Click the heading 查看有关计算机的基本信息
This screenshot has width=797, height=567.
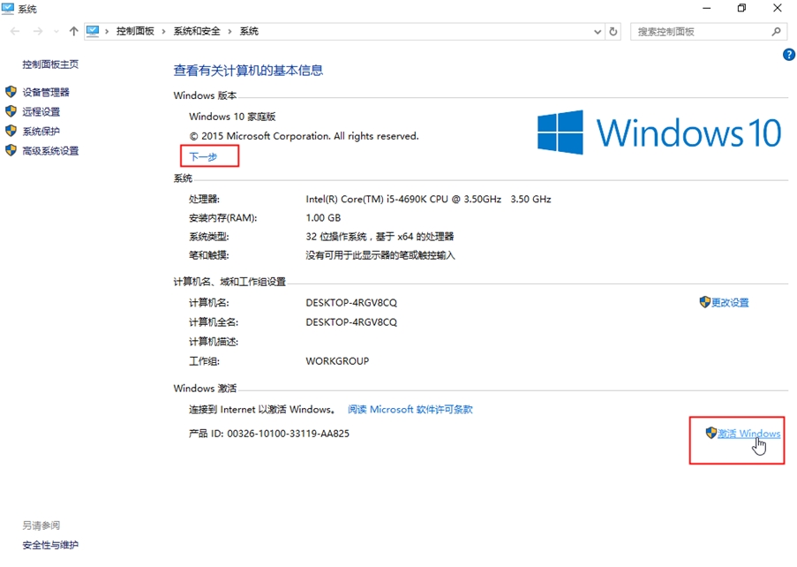pyautogui.click(x=248, y=70)
